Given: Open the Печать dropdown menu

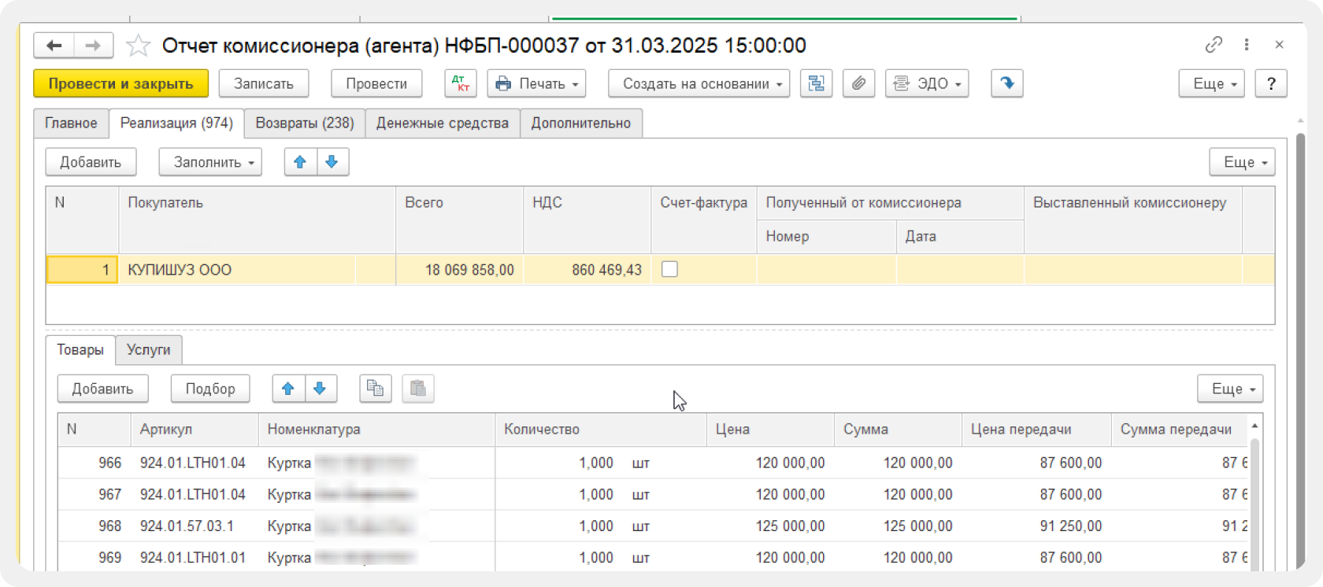Looking at the screenshot, I should pyautogui.click(x=537, y=83).
